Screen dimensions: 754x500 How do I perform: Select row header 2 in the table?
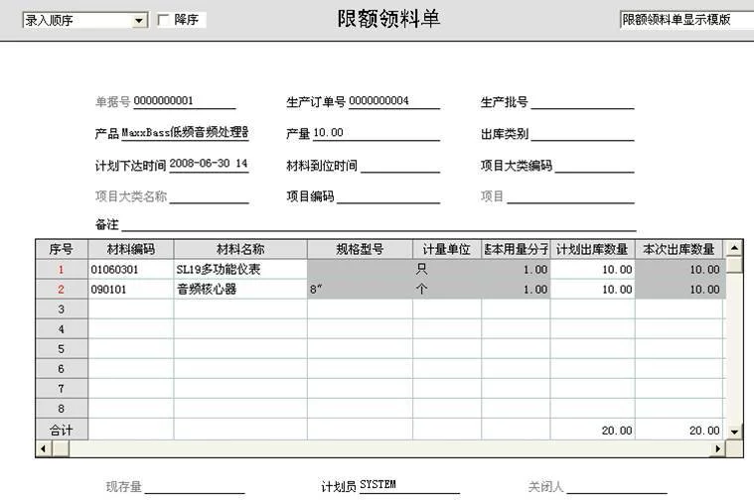tap(62, 289)
